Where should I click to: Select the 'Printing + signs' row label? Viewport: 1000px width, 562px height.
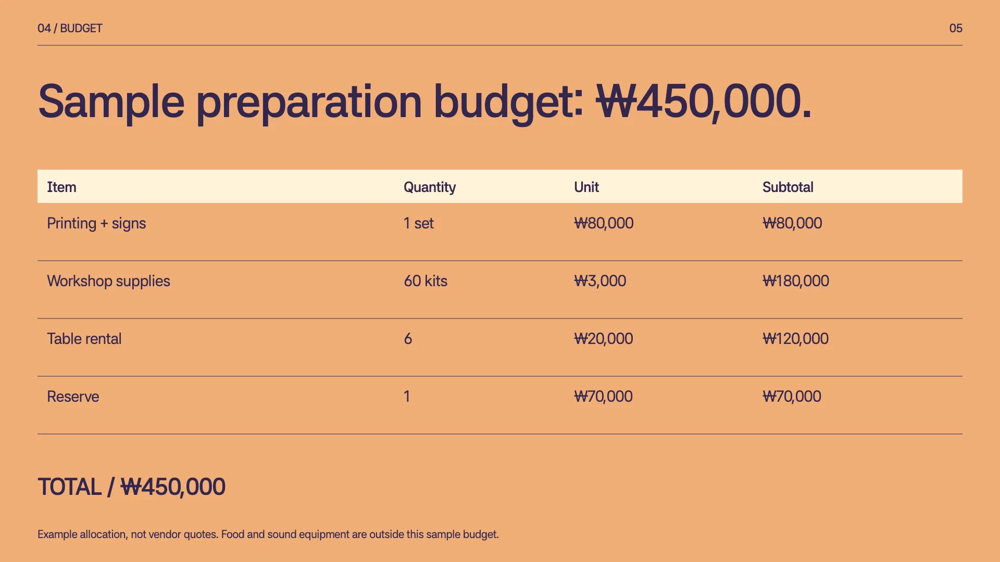(96, 224)
